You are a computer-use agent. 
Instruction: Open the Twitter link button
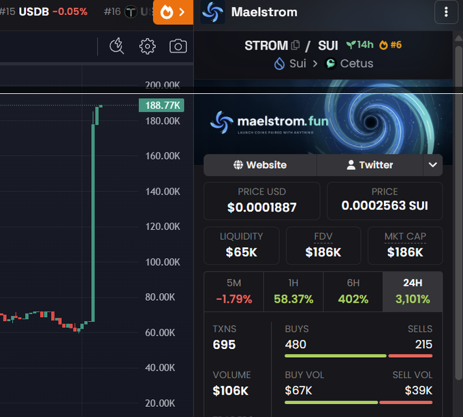pos(370,165)
